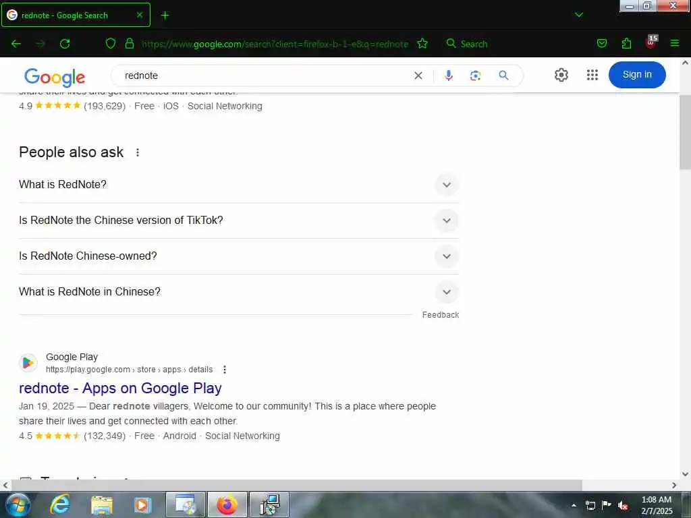Screen dimensions: 691x518
Task: Bookmark this page with the star icon
Action: click(x=422, y=43)
